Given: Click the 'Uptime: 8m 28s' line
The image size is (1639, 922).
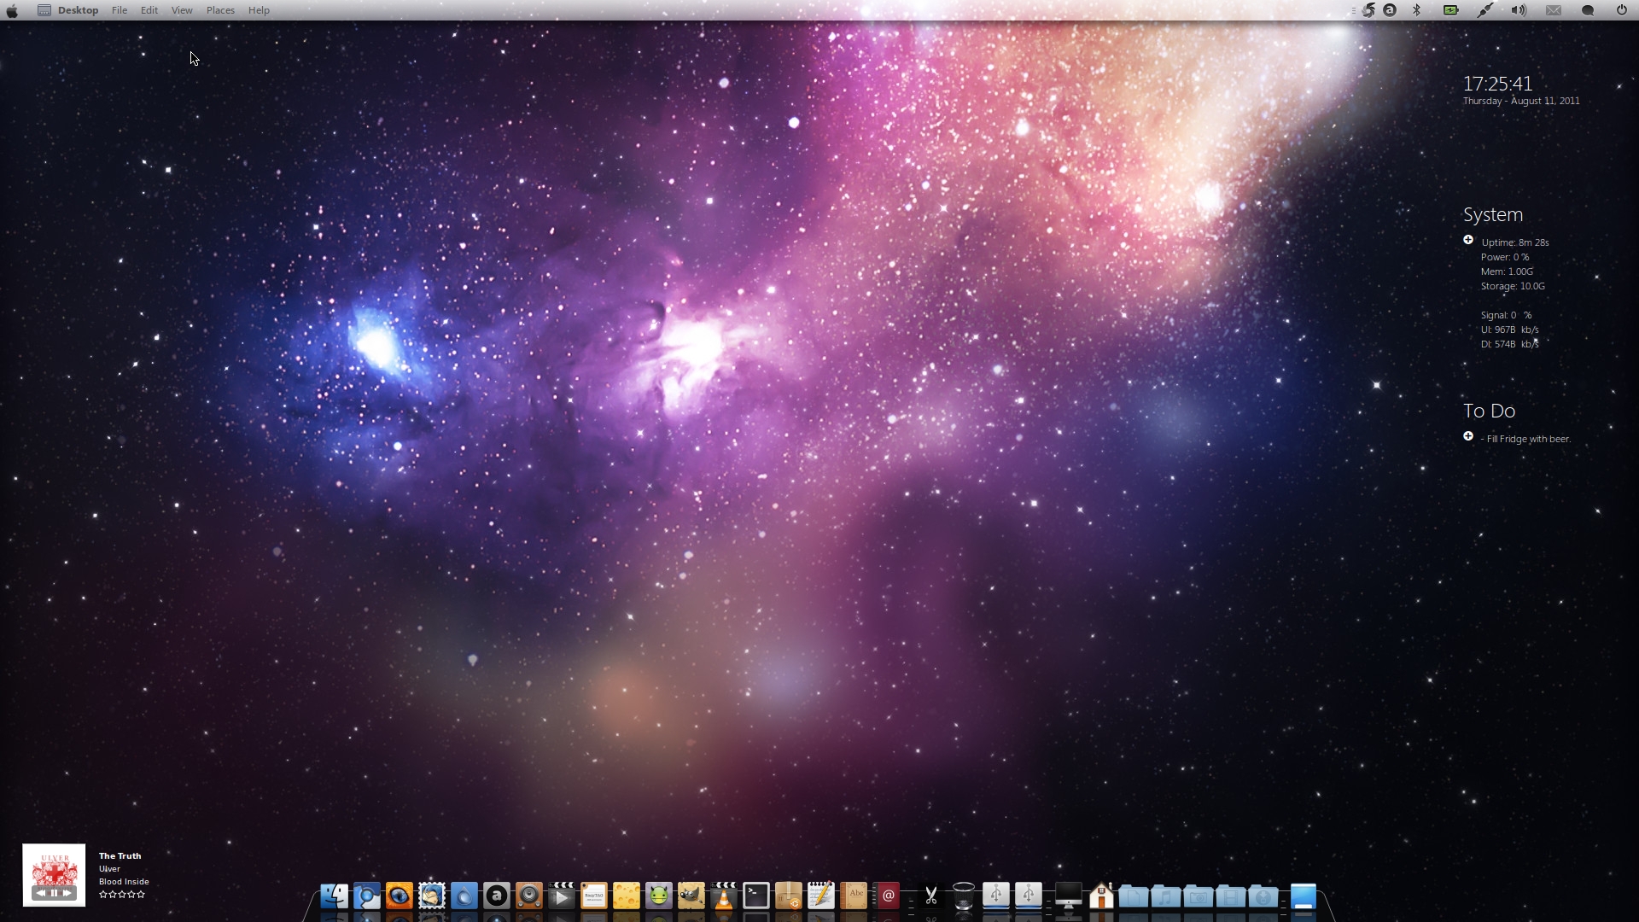Looking at the screenshot, I should (x=1515, y=242).
